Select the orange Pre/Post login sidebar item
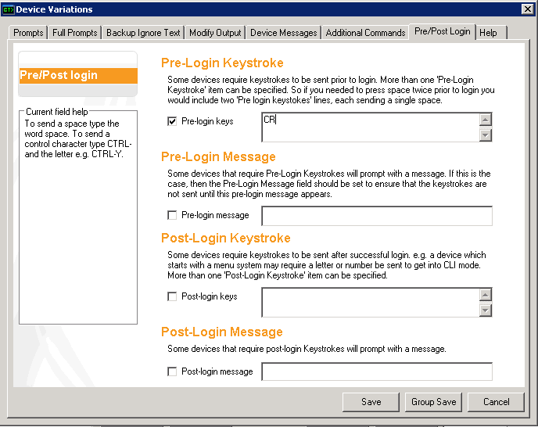 tap(78, 76)
